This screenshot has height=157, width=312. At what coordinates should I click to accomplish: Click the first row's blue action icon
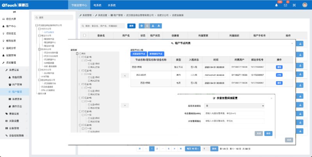pos(301,44)
